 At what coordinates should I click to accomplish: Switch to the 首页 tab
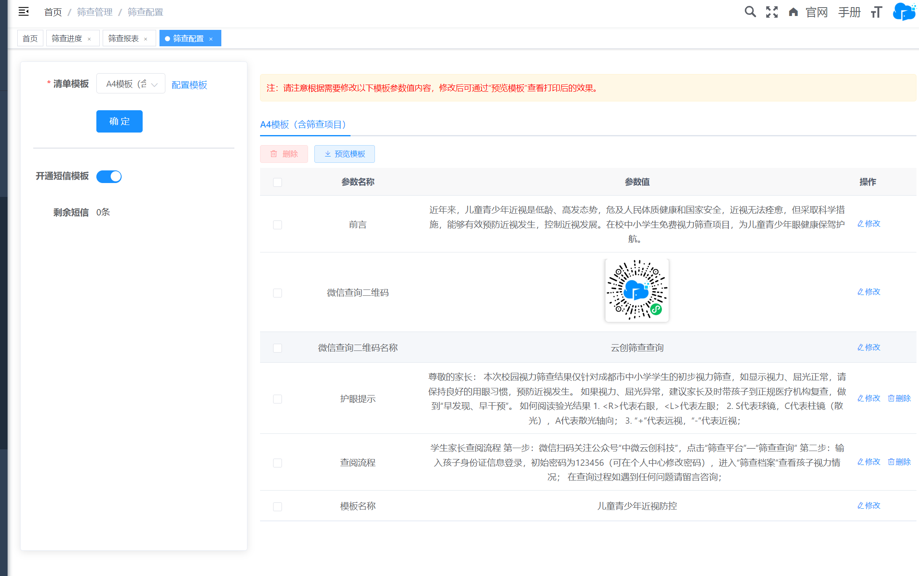point(30,38)
